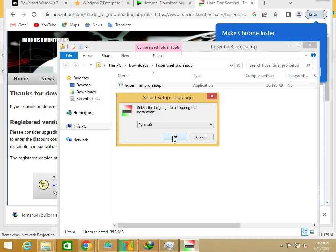The width and height of the screenshot is (336, 252).
Task: Open the YouTube bookmark
Action: [45, 25]
